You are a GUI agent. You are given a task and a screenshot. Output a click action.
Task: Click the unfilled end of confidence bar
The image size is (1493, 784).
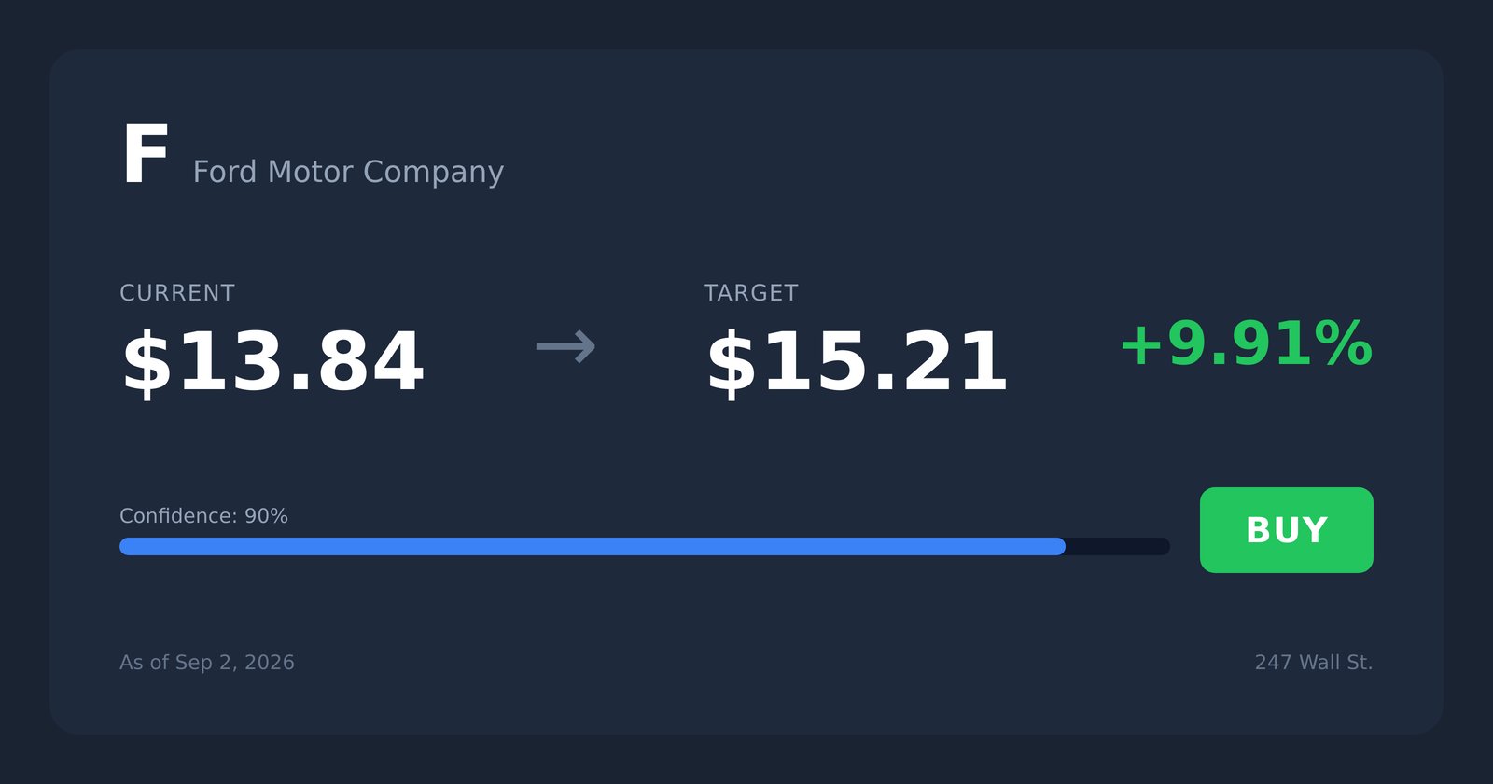point(1118,546)
